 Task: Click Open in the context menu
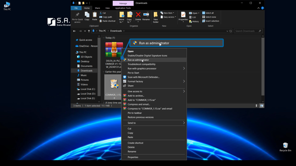[154, 51]
